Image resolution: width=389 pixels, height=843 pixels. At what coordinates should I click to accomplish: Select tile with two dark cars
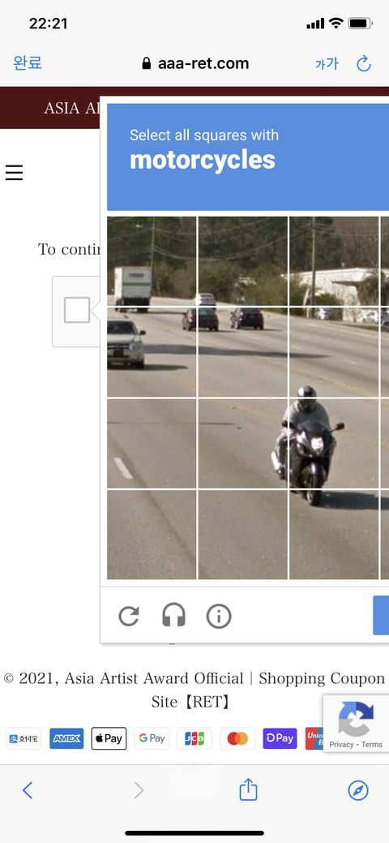pos(243,353)
